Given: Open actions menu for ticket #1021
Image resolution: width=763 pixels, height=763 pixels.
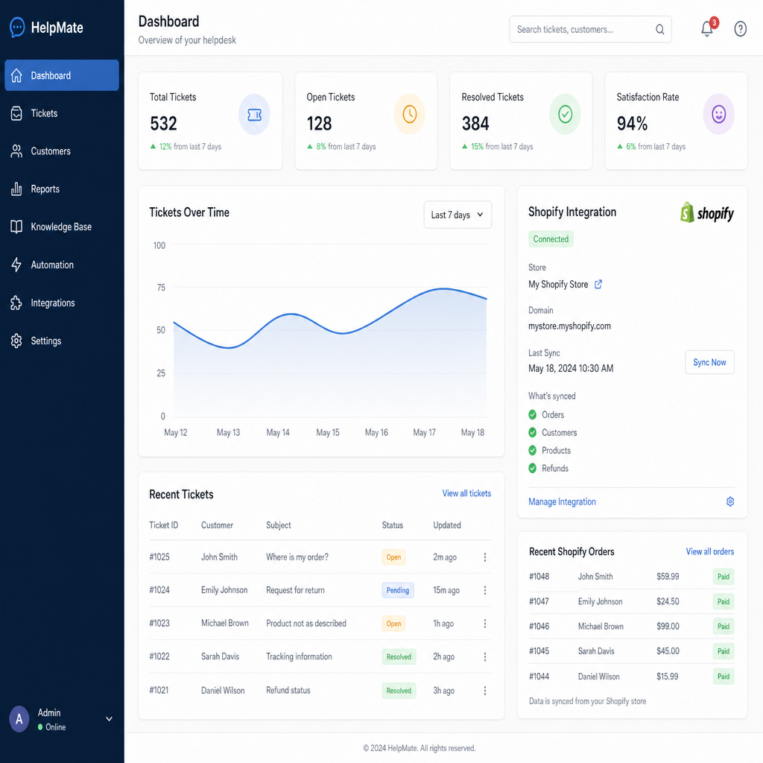Looking at the screenshot, I should pos(484,691).
